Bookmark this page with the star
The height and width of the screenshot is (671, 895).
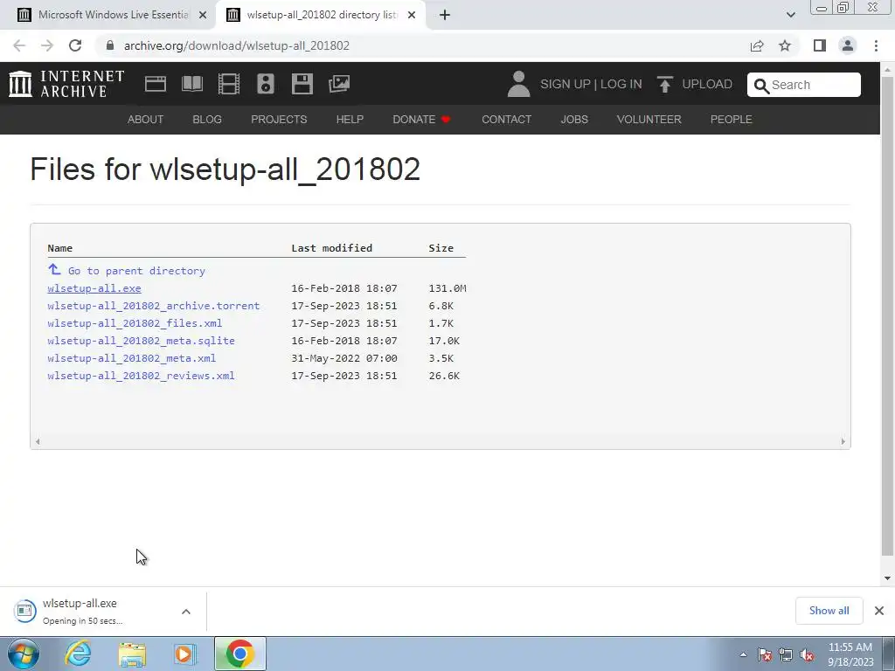click(x=785, y=45)
